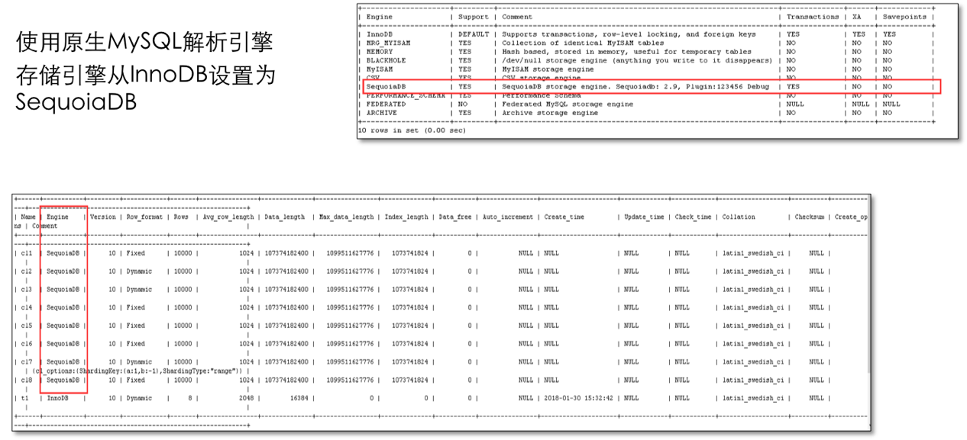
Task: Click the 'Engine' header in the engines table
Action: click(379, 17)
